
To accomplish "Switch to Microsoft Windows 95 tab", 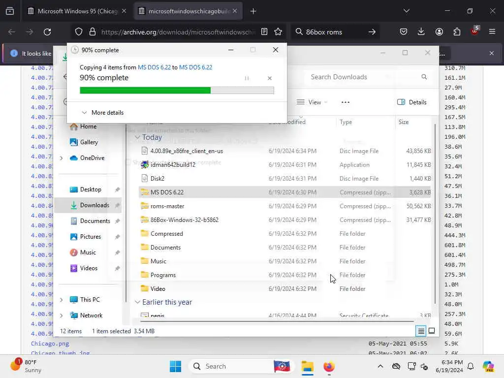I will 77,11.
